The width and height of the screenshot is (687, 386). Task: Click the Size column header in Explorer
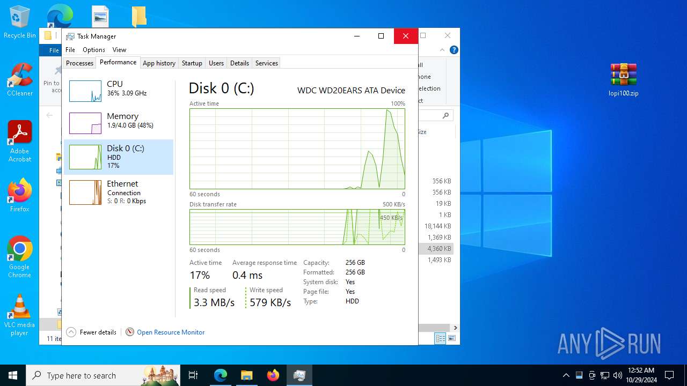pos(422,132)
